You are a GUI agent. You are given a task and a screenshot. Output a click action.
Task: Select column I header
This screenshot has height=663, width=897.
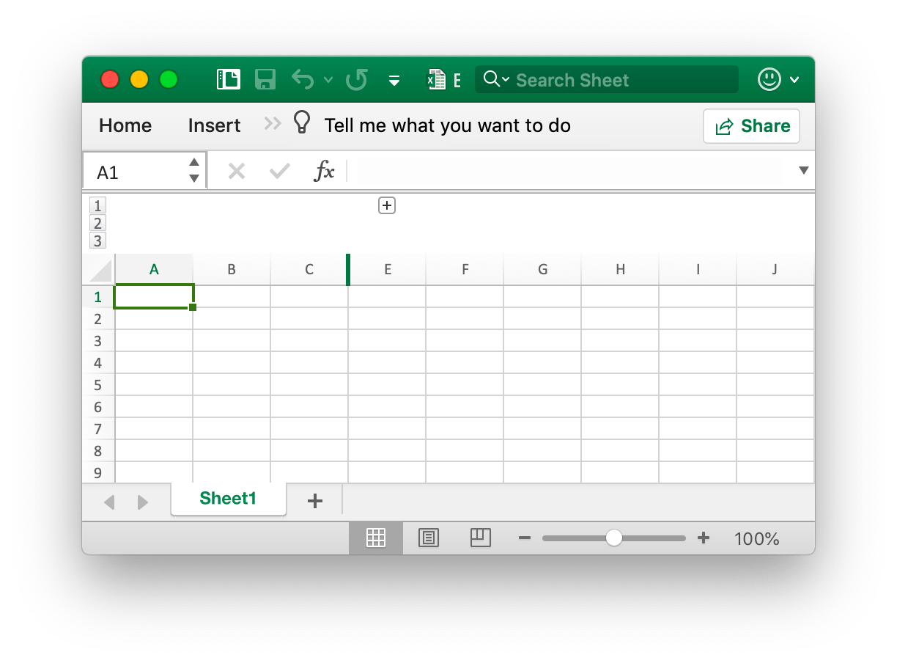point(698,269)
